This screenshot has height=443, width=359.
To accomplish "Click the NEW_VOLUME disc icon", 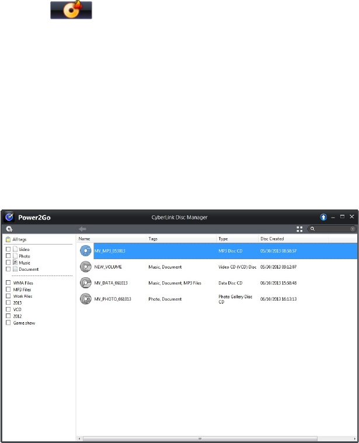I will tap(86, 267).
